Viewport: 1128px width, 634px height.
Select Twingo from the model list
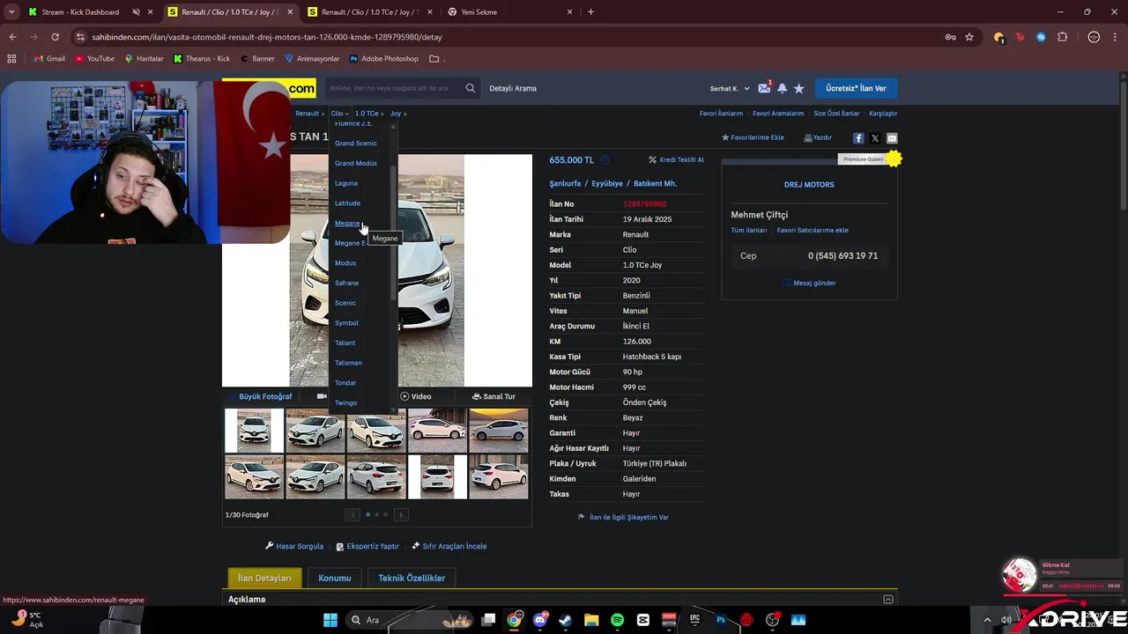pos(345,402)
